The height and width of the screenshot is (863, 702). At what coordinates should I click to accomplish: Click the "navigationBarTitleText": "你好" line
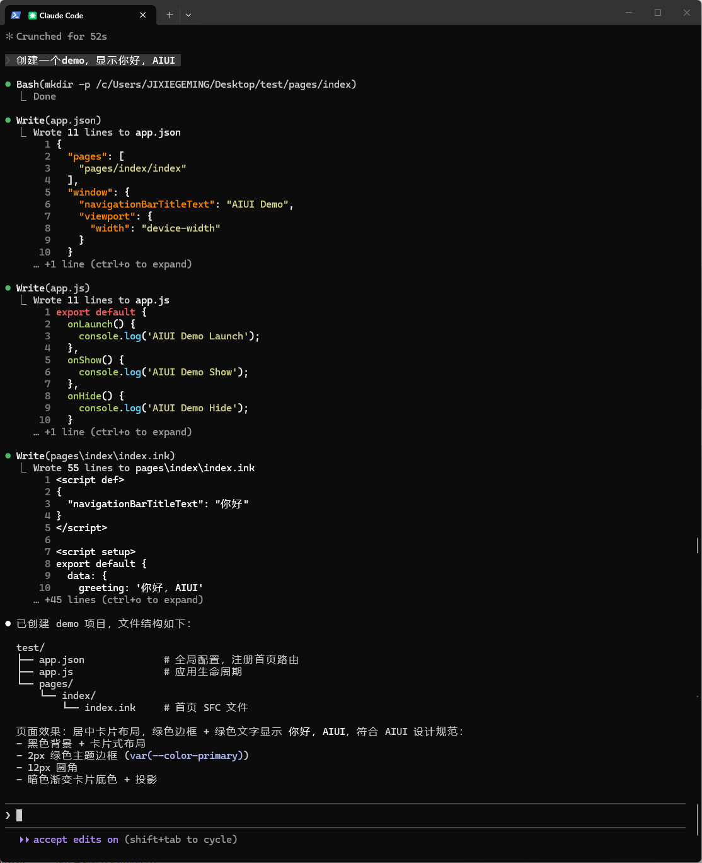(158, 504)
